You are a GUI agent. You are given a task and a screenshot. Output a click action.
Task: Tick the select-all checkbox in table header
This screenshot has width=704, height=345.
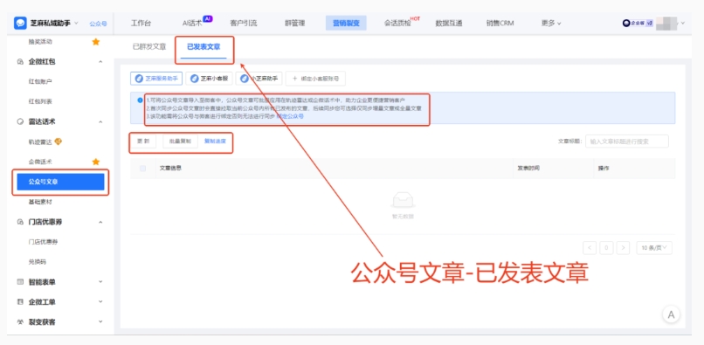click(142, 168)
